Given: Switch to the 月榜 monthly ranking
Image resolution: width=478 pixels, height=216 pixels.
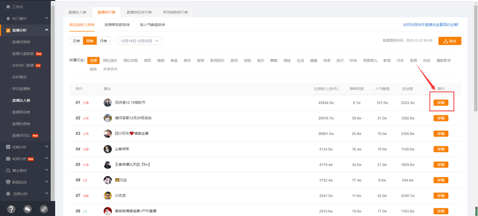Looking at the screenshot, I should click(103, 41).
